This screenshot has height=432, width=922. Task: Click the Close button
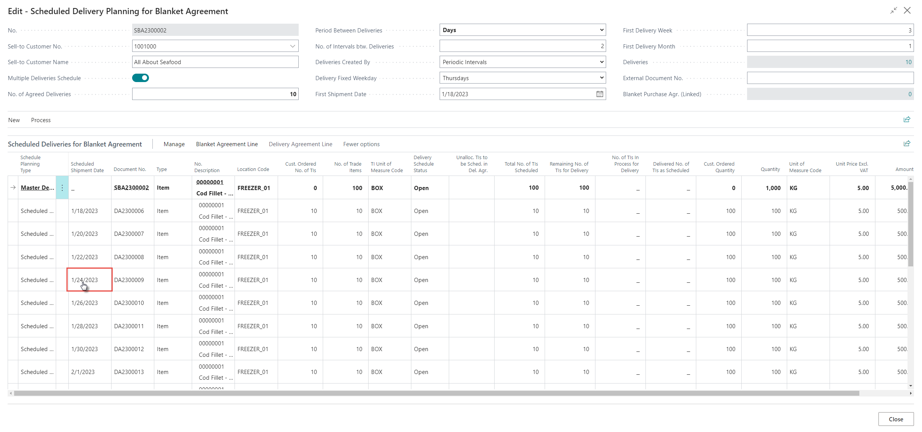pyautogui.click(x=896, y=419)
